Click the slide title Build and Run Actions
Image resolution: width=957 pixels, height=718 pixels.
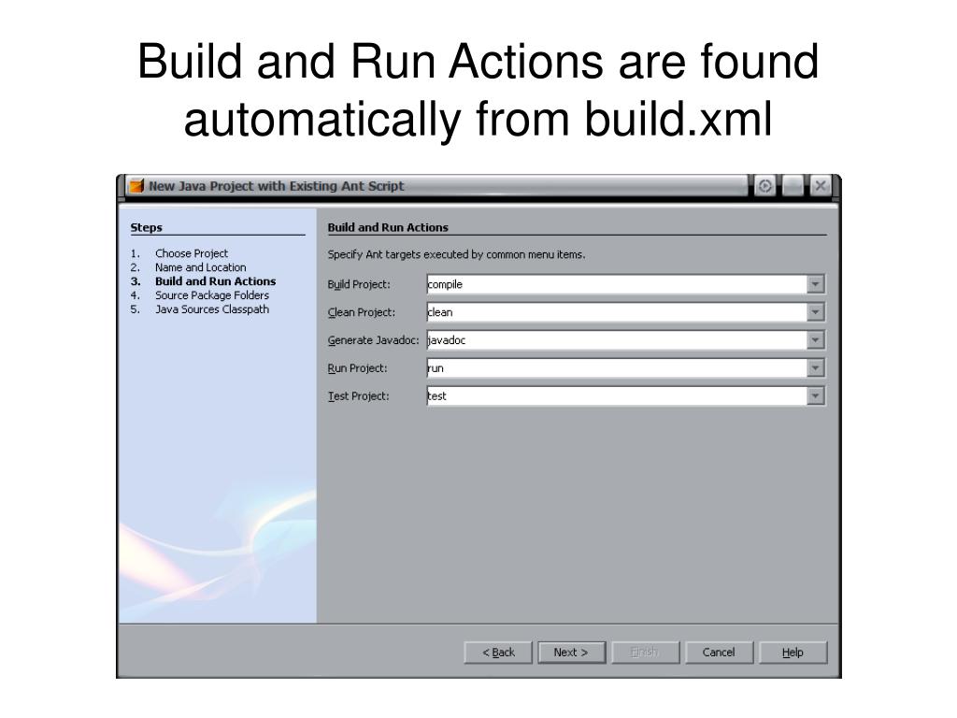point(478,90)
